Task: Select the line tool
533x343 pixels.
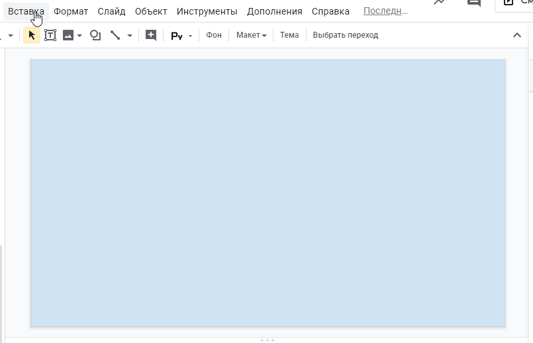Action: [115, 35]
